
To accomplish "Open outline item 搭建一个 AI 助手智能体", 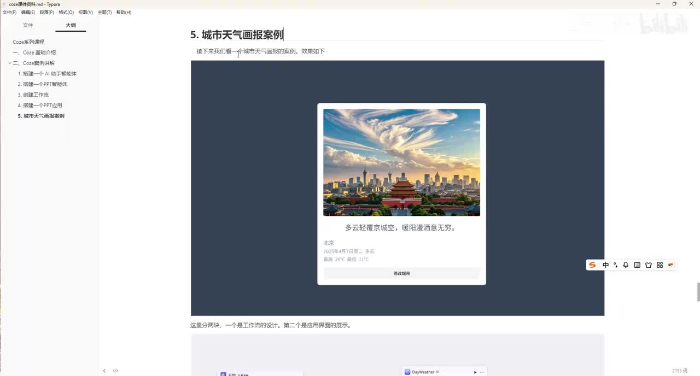I will point(47,74).
